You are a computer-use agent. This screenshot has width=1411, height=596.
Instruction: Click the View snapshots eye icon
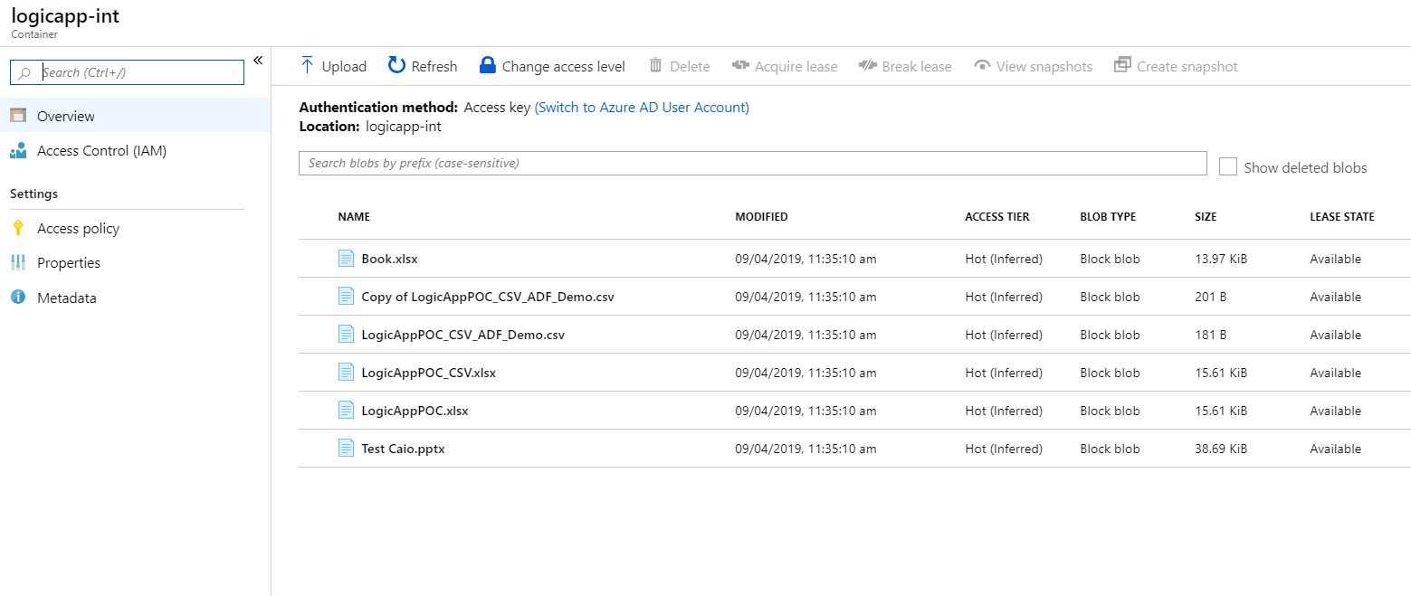click(982, 66)
